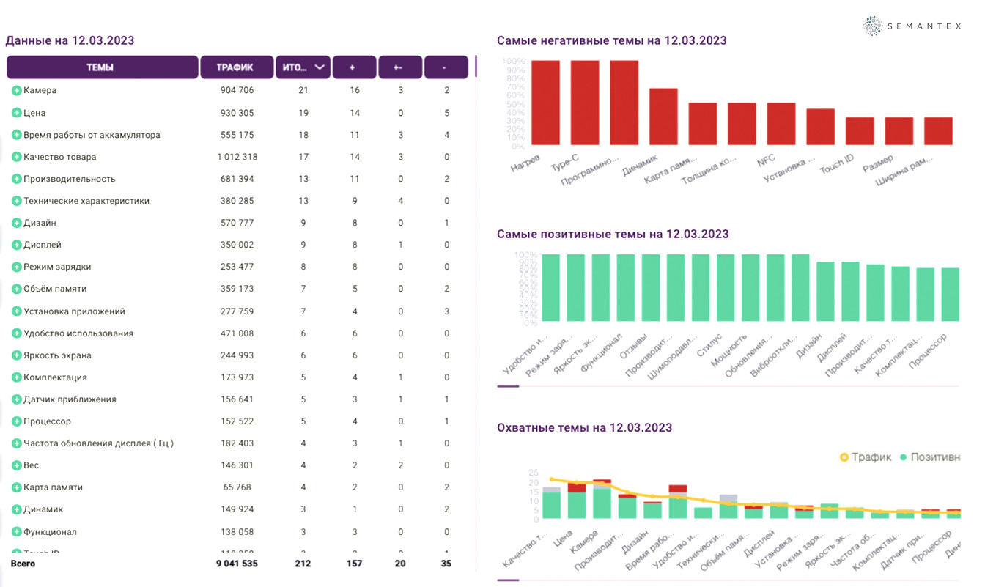Click the red Touch ID bar
The height and width of the screenshot is (587, 985).
pyautogui.click(x=860, y=131)
